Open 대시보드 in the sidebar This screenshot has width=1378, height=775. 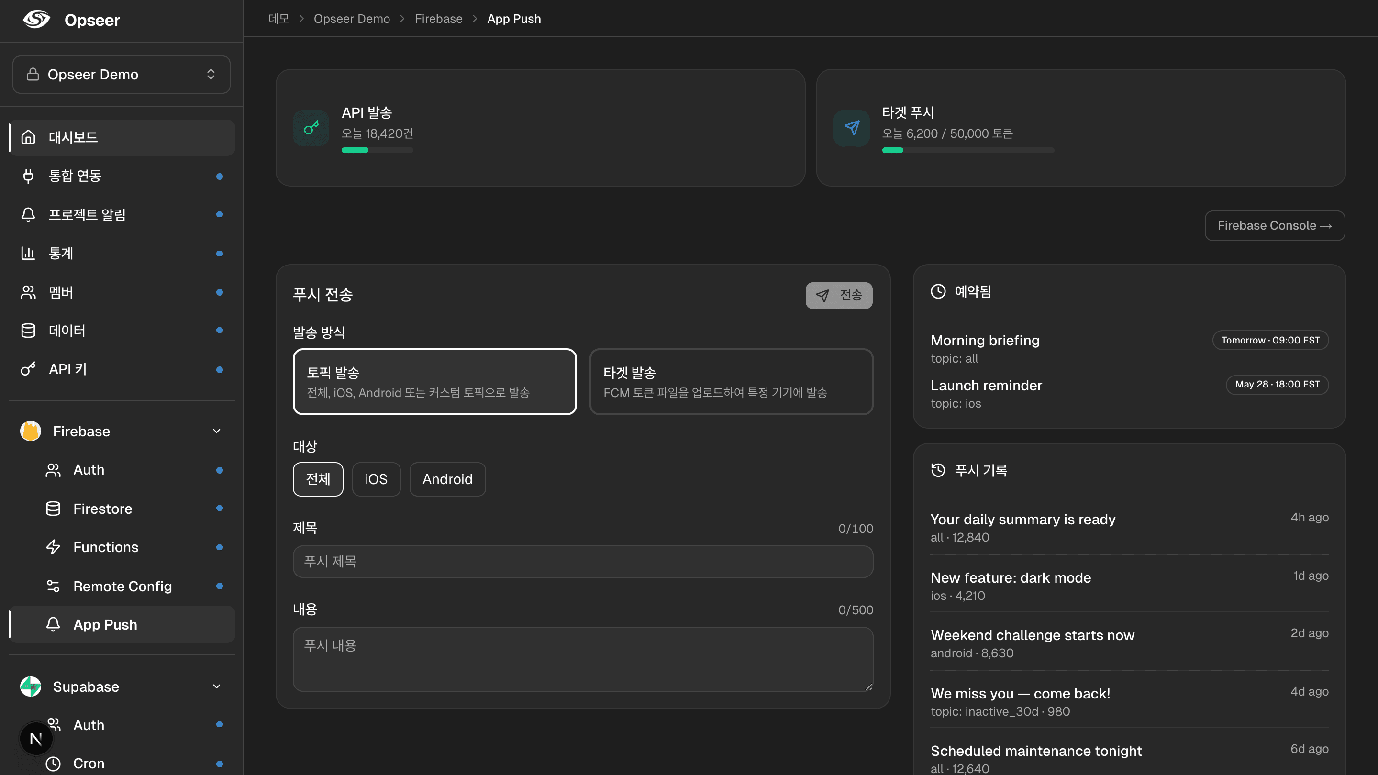point(122,137)
